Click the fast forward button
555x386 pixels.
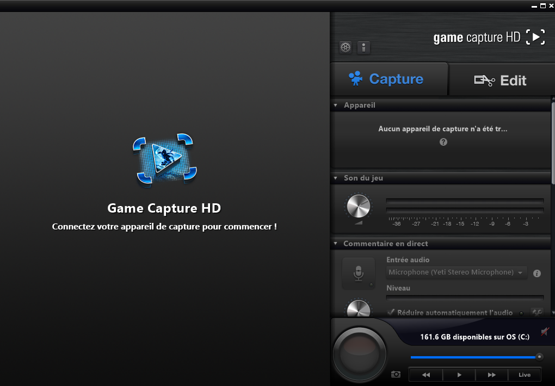click(x=492, y=375)
